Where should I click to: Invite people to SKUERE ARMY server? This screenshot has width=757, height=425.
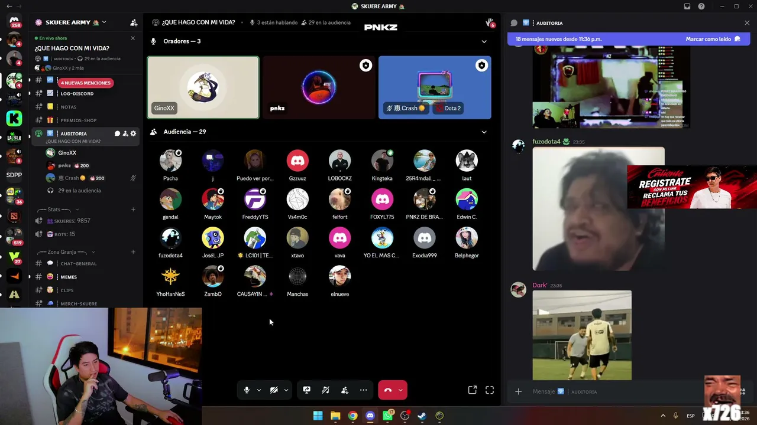coord(134,22)
